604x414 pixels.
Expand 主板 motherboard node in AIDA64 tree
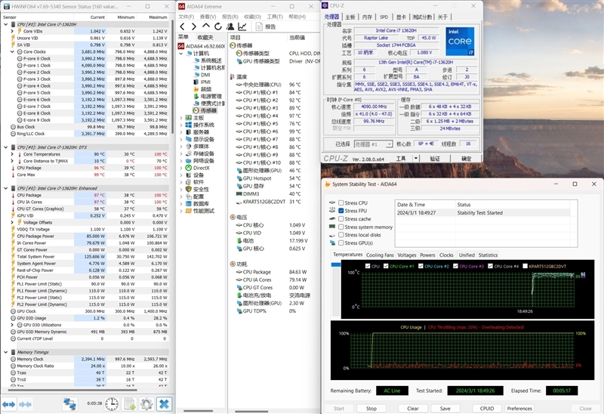tap(181, 118)
